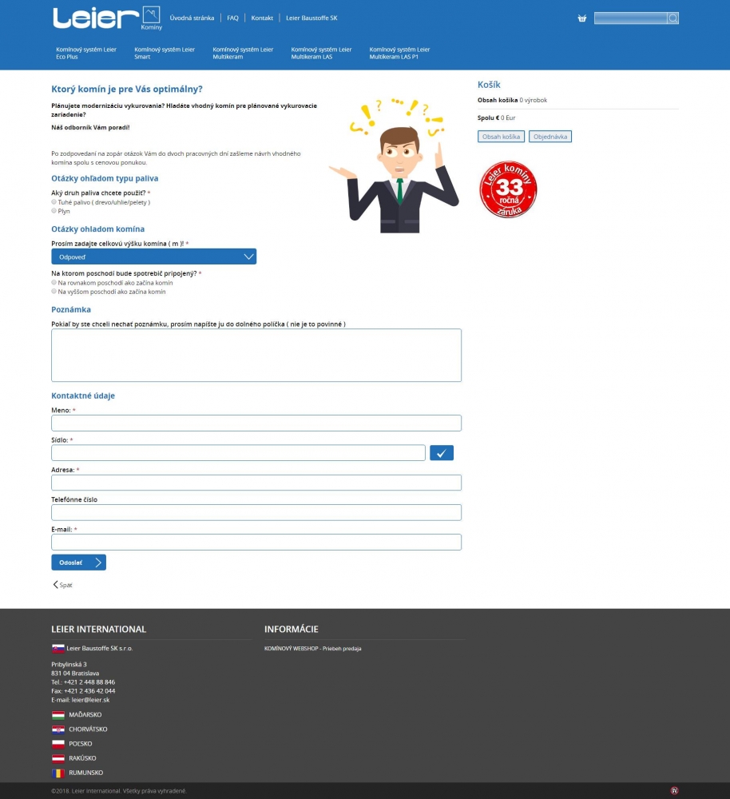Open the Odpoveď chimney height dropdown
730x799 pixels.
coord(154,256)
